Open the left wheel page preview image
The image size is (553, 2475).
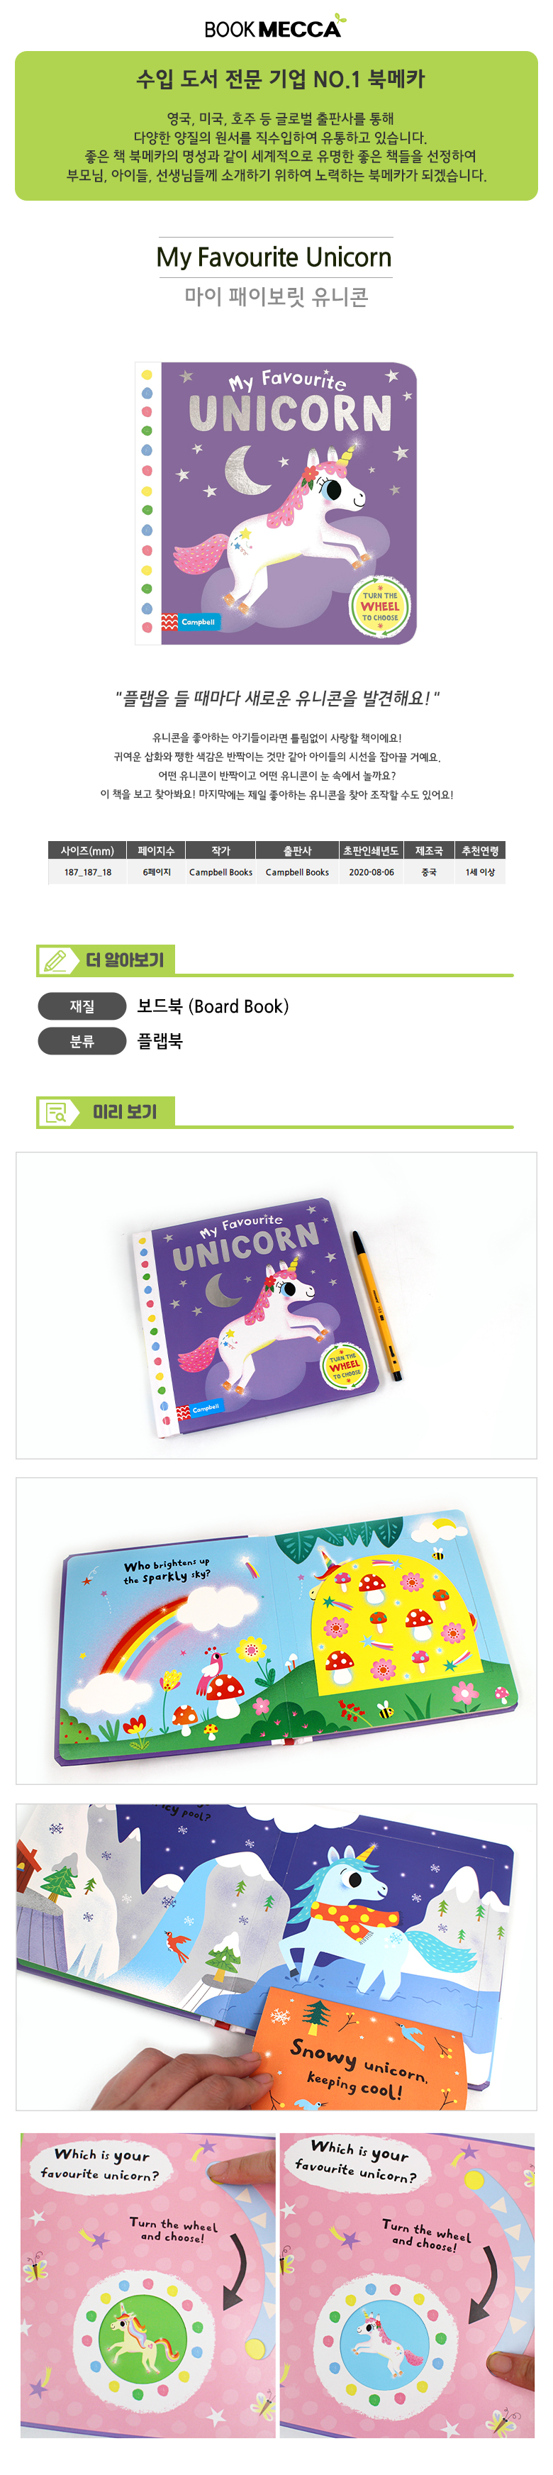147,2285
